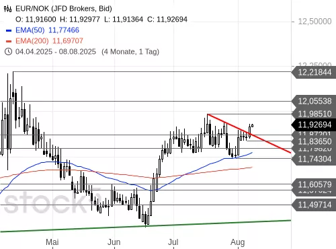Click the (4 Monate, 1 Tag) period text
Image resolution: width=336 pixels, height=249 pixels.
[130, 52]
